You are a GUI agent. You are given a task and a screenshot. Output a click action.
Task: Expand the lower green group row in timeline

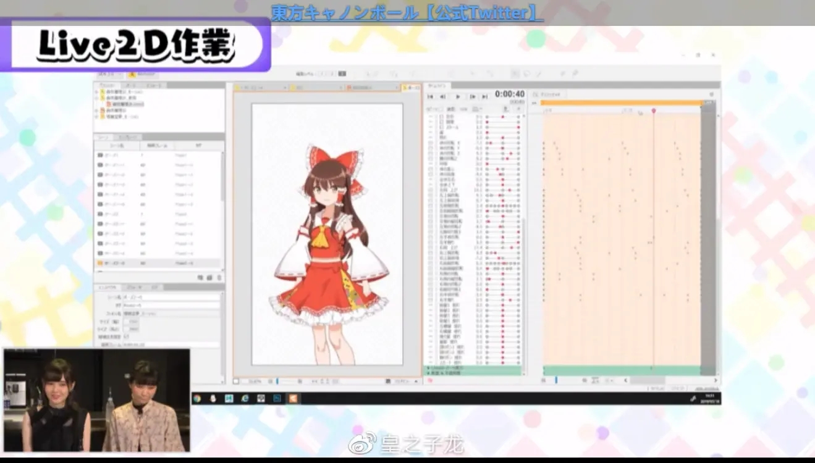428,373
